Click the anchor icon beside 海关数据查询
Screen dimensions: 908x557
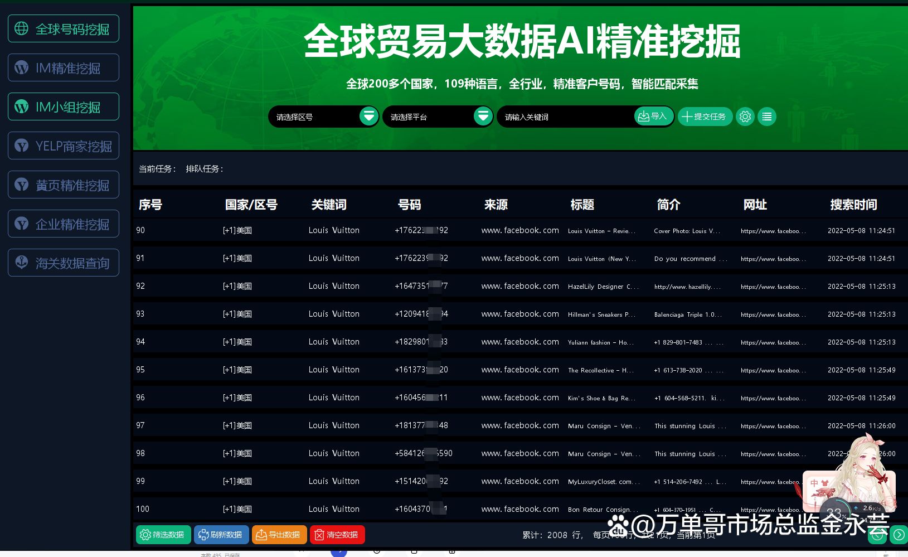(21, 262)
